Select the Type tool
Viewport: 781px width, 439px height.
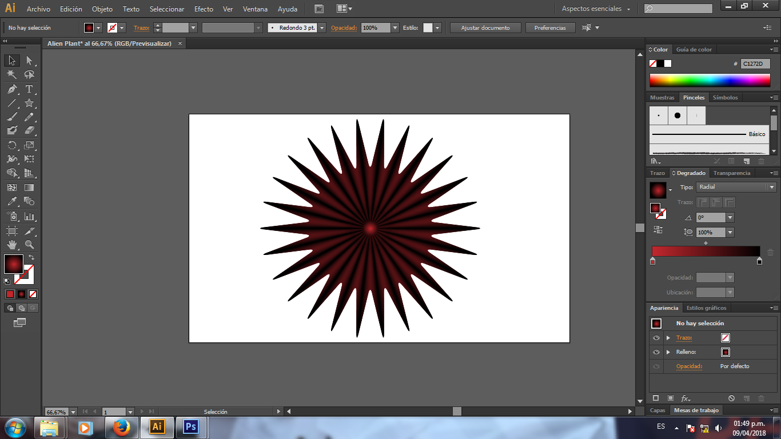point(29,89)
